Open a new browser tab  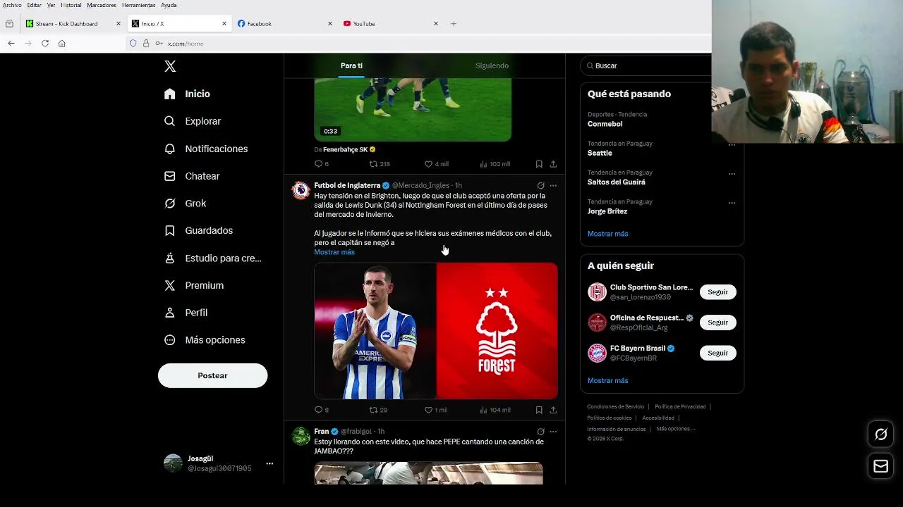click(x=454, y=23)
